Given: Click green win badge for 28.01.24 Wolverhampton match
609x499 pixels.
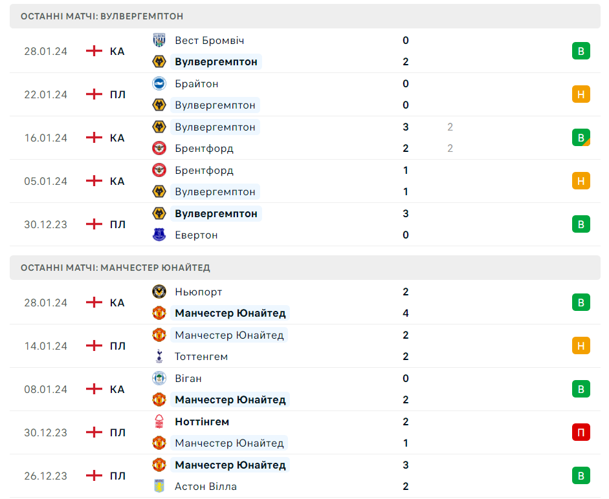Looking at the screenshot, I should pos(581,51).
